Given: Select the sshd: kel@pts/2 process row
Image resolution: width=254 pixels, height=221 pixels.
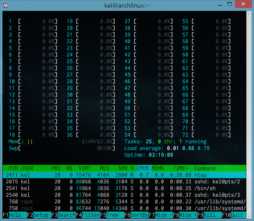Looking at the screenshot, I should 124,182.
